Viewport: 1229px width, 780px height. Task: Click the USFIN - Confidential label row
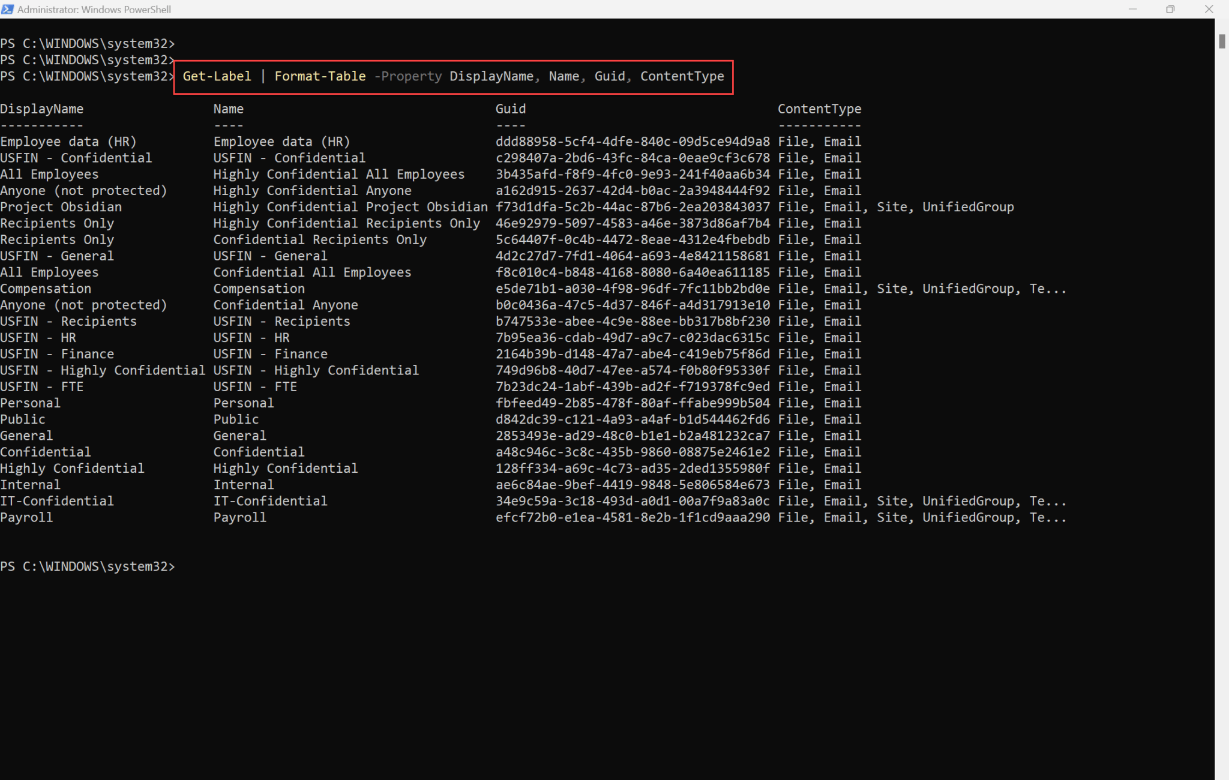pyautogui.click(x=76, y=157)
